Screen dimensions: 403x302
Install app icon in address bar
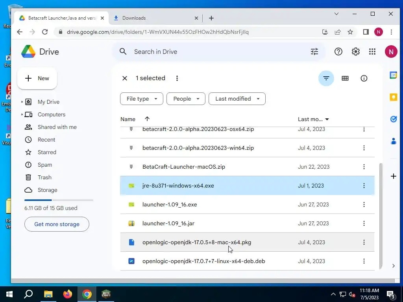tap(325, 32)
